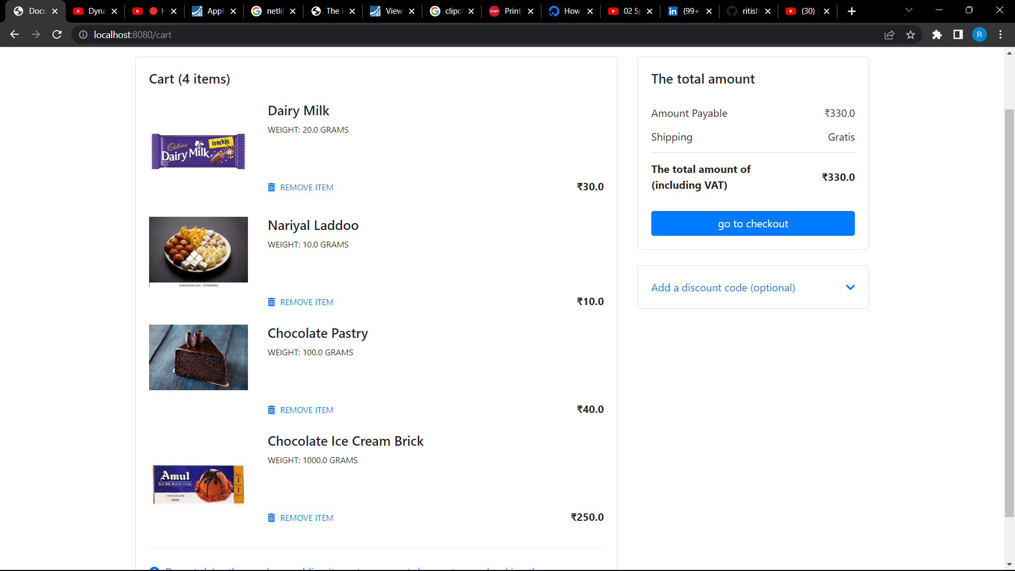The image size is (1015, 571).
Task: Open a new tab with the plus icon
Action: click(851, 11)
